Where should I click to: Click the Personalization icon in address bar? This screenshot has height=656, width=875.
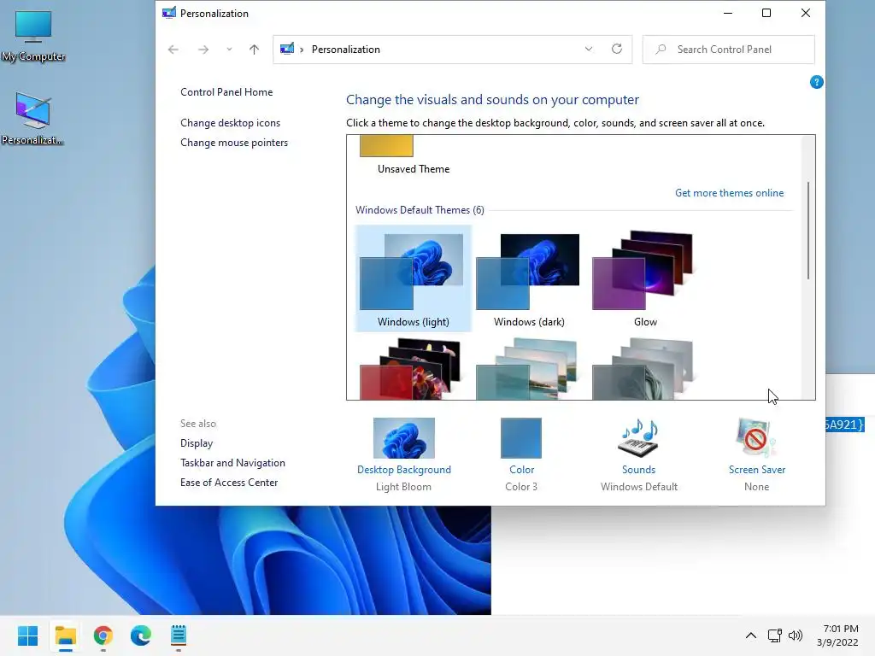point(287,49)
